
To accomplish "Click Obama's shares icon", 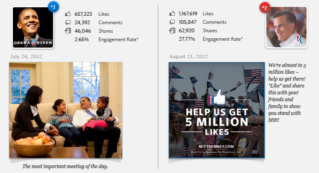I will 68,31.
